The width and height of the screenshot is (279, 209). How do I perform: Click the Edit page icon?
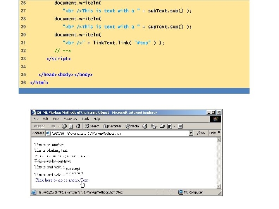click(169, 126)
